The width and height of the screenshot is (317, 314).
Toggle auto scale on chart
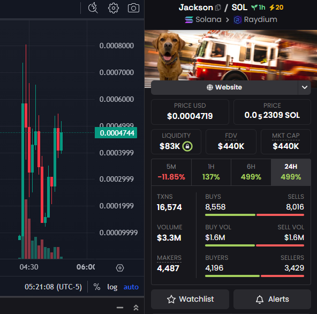tap(131, 287)
